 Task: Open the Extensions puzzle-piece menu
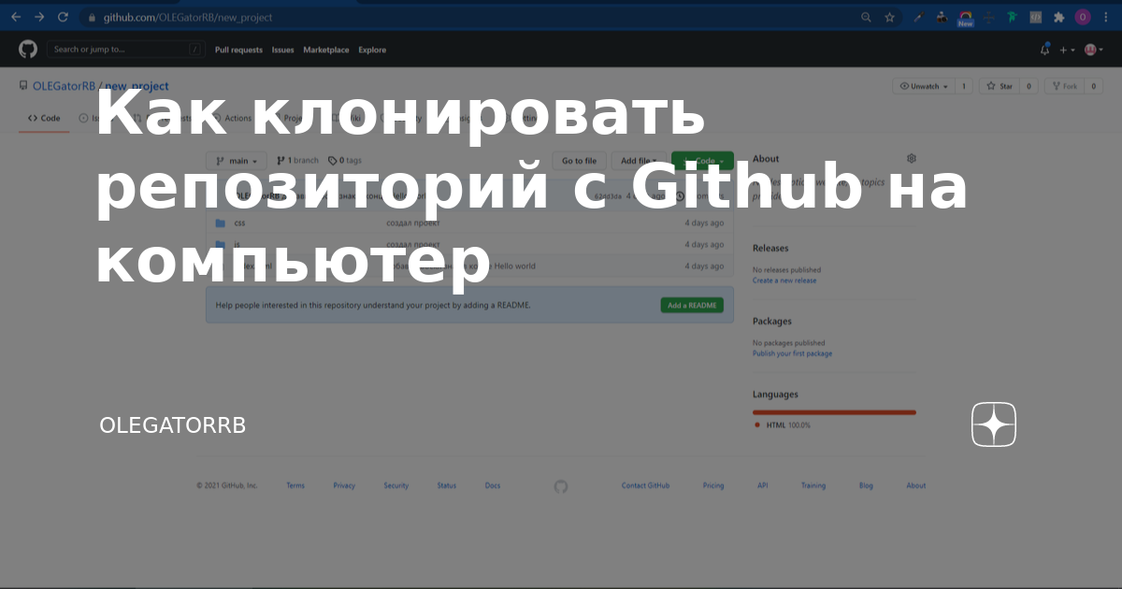pyautogui.click(x=1059, y=17)
